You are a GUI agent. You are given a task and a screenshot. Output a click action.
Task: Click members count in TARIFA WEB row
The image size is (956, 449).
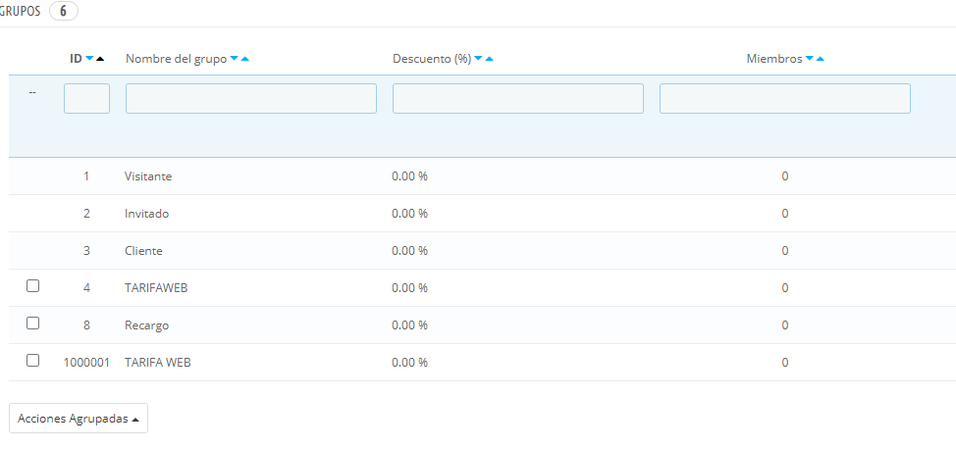(785, 363)
